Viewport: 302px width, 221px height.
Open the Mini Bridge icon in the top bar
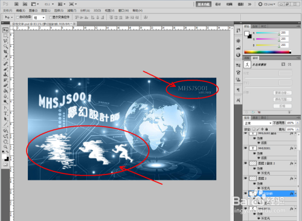point(25,4)
